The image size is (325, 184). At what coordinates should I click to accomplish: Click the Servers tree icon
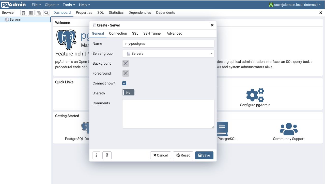[x=7, y=20]
